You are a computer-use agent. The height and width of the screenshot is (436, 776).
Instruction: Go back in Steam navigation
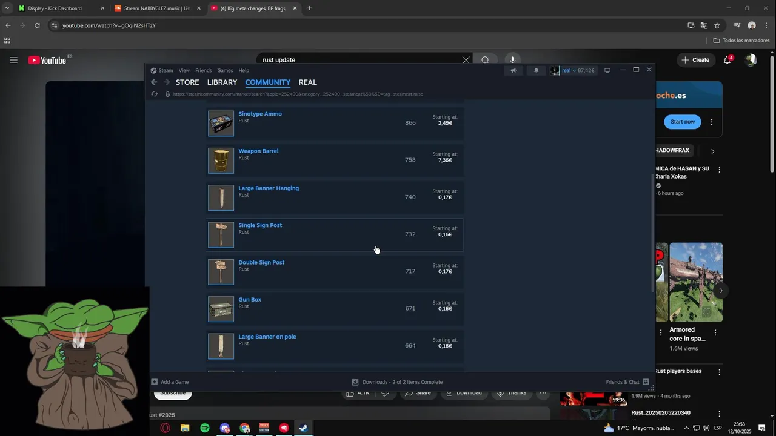[154, 82]
